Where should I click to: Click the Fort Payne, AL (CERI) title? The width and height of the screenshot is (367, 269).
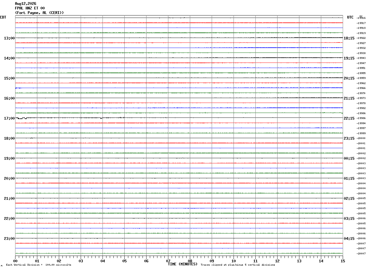(x=39, y=13)
